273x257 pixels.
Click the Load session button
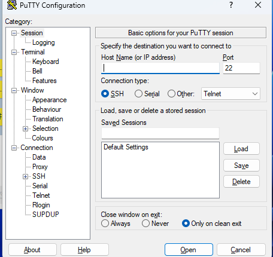(x=241, y=149)
